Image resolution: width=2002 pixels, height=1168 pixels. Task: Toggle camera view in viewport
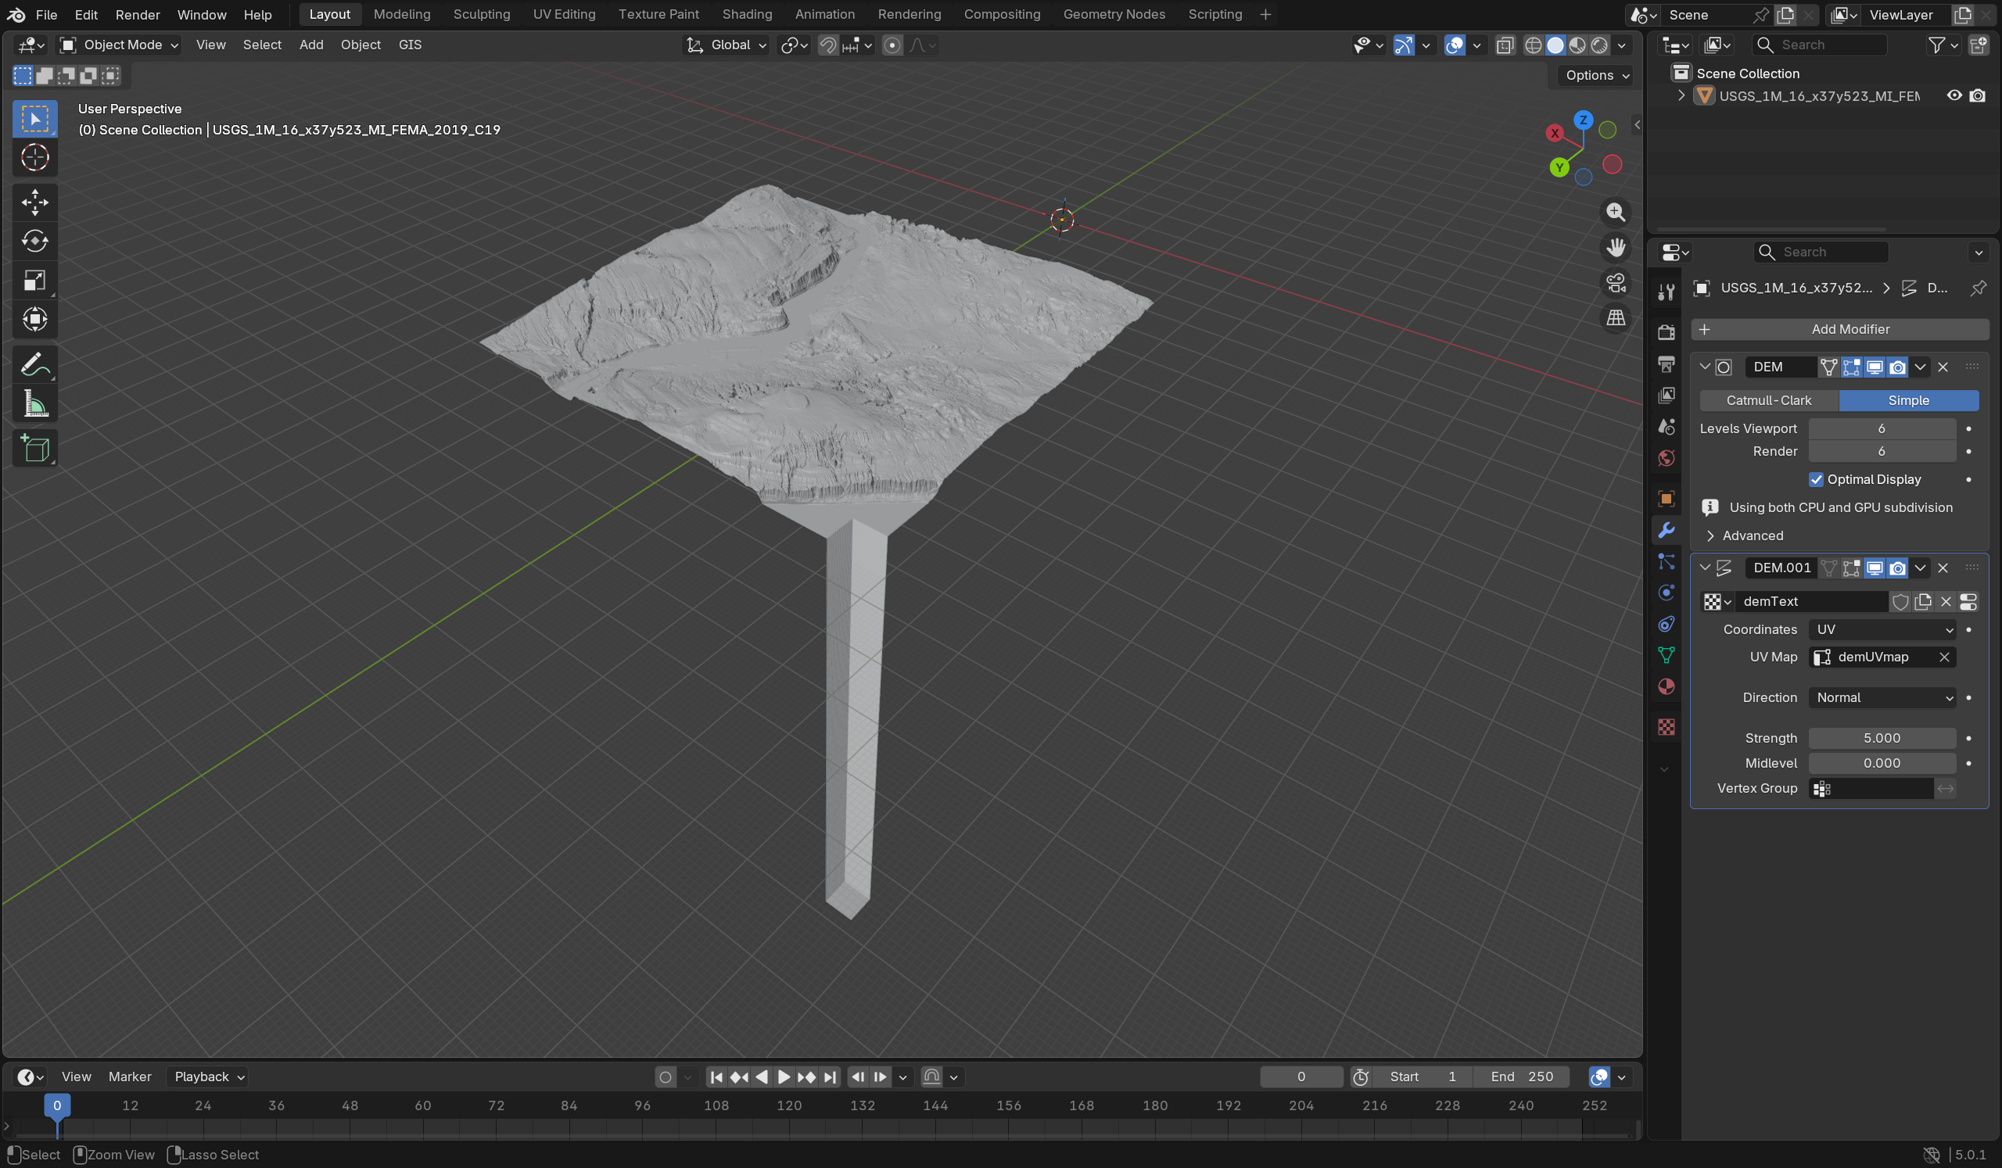1615,283
